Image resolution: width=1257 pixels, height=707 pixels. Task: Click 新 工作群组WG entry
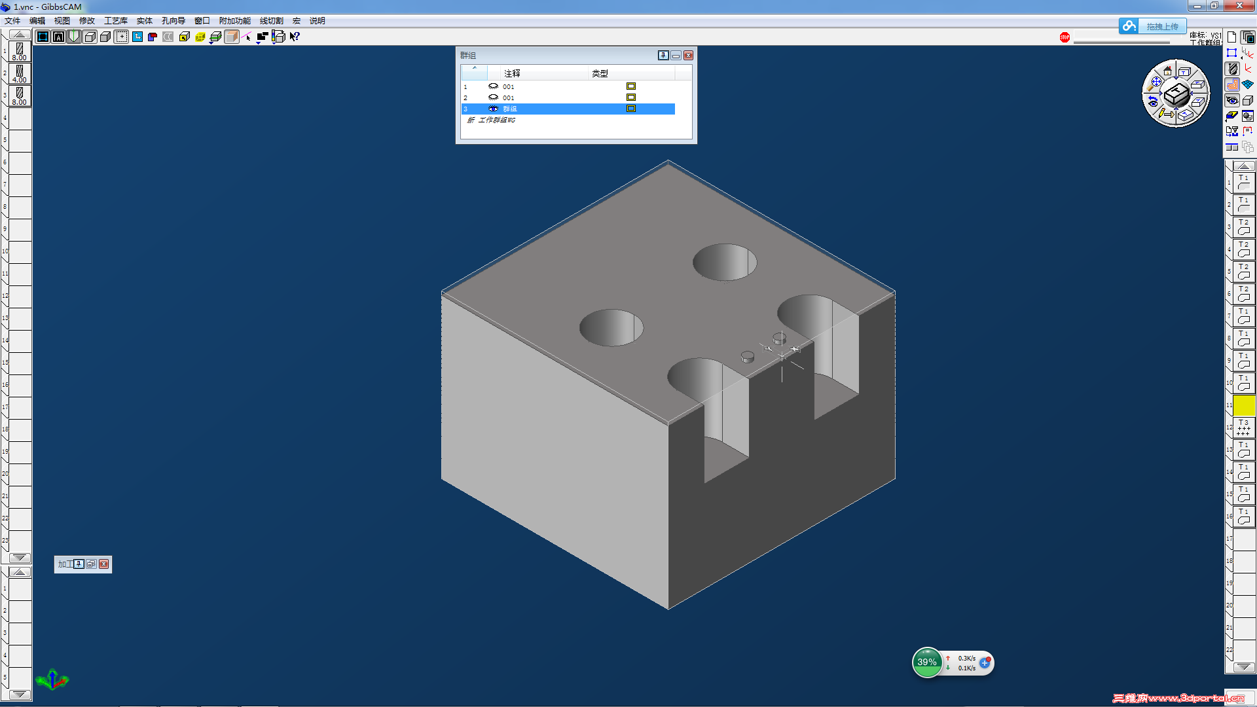(492, 120)
